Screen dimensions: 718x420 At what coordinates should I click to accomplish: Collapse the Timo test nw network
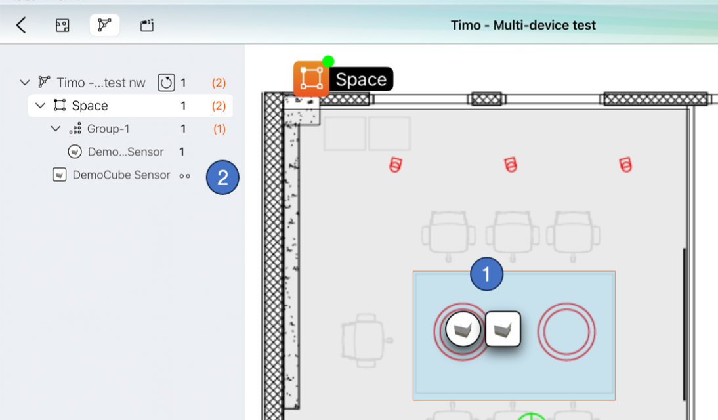(x=25, y=83)
